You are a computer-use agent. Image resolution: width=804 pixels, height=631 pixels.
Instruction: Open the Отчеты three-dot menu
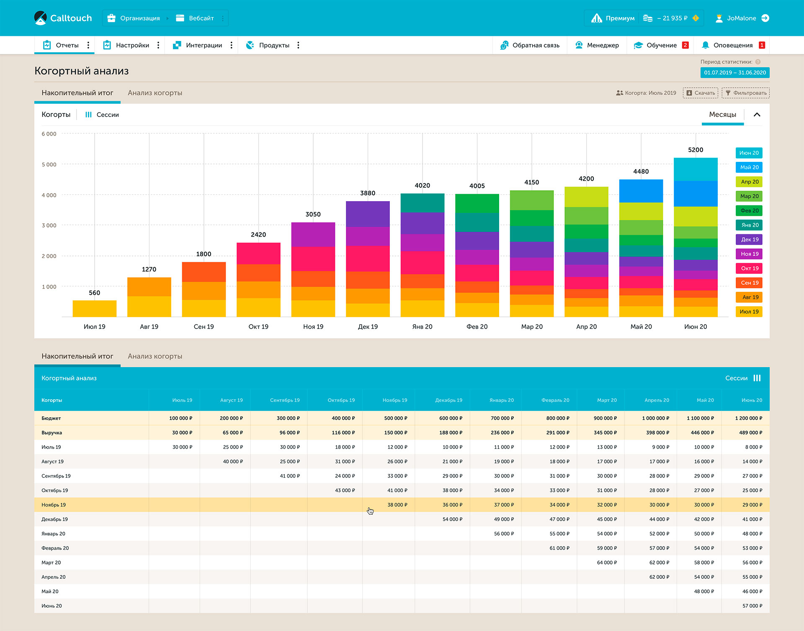coord(88,45)
